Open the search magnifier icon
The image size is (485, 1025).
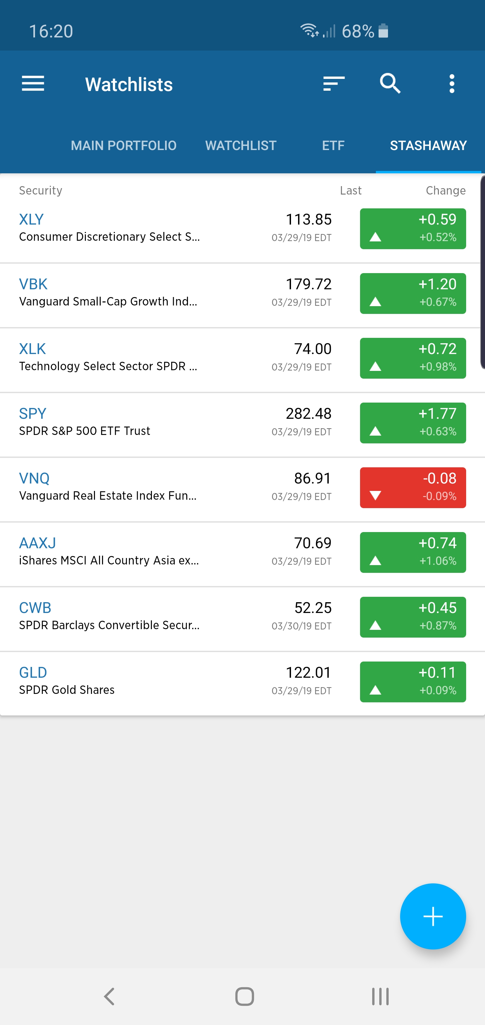[x=390, y=84]
